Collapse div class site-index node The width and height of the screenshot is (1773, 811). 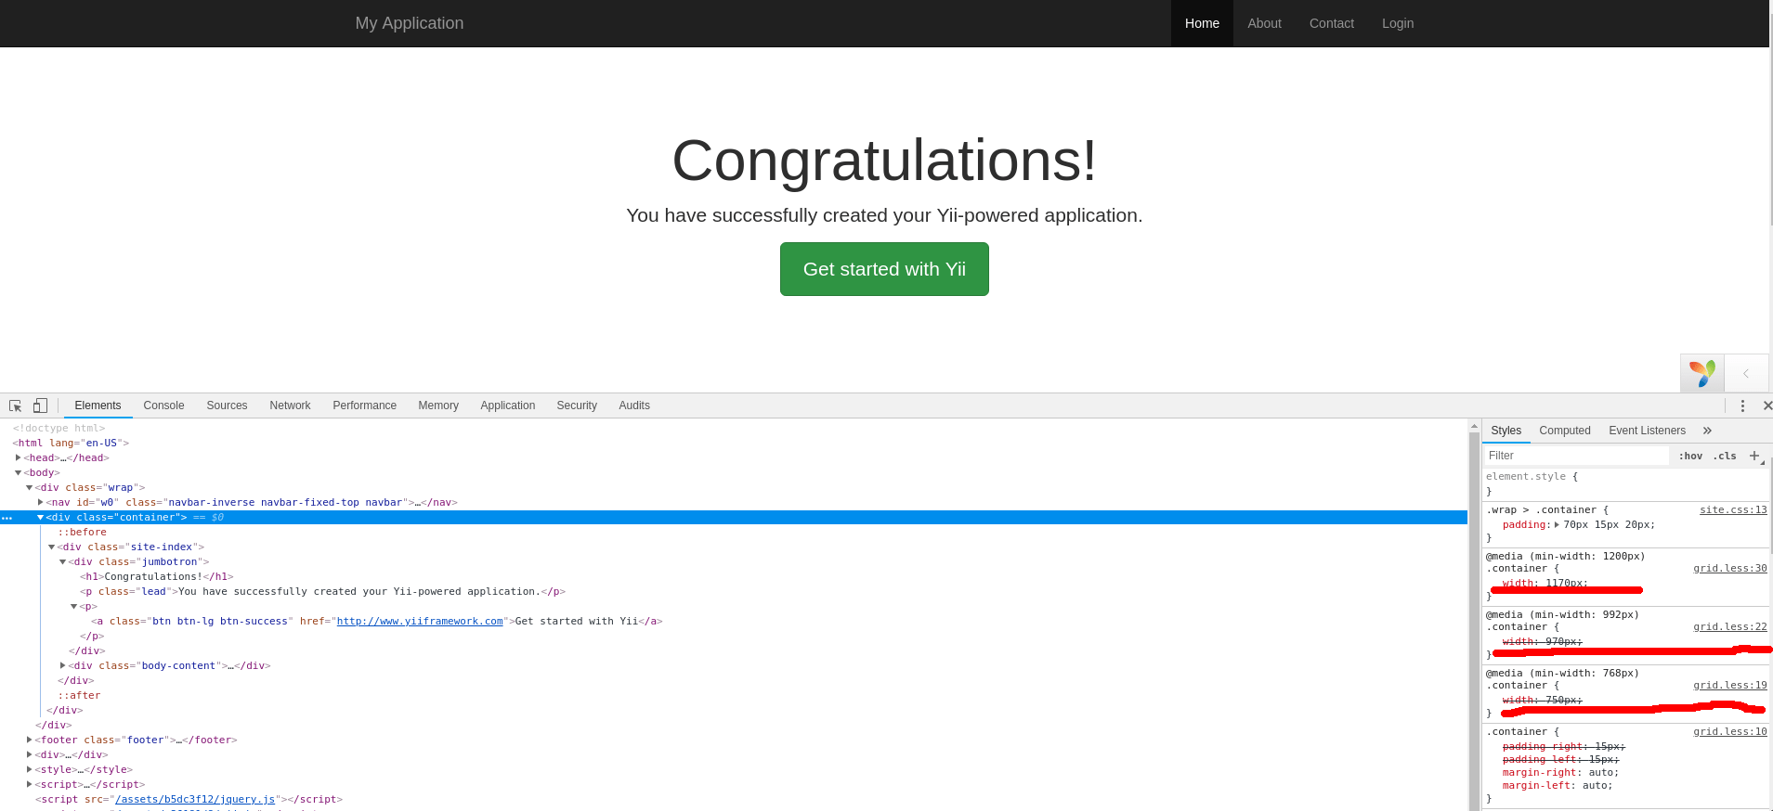[51, 547]
